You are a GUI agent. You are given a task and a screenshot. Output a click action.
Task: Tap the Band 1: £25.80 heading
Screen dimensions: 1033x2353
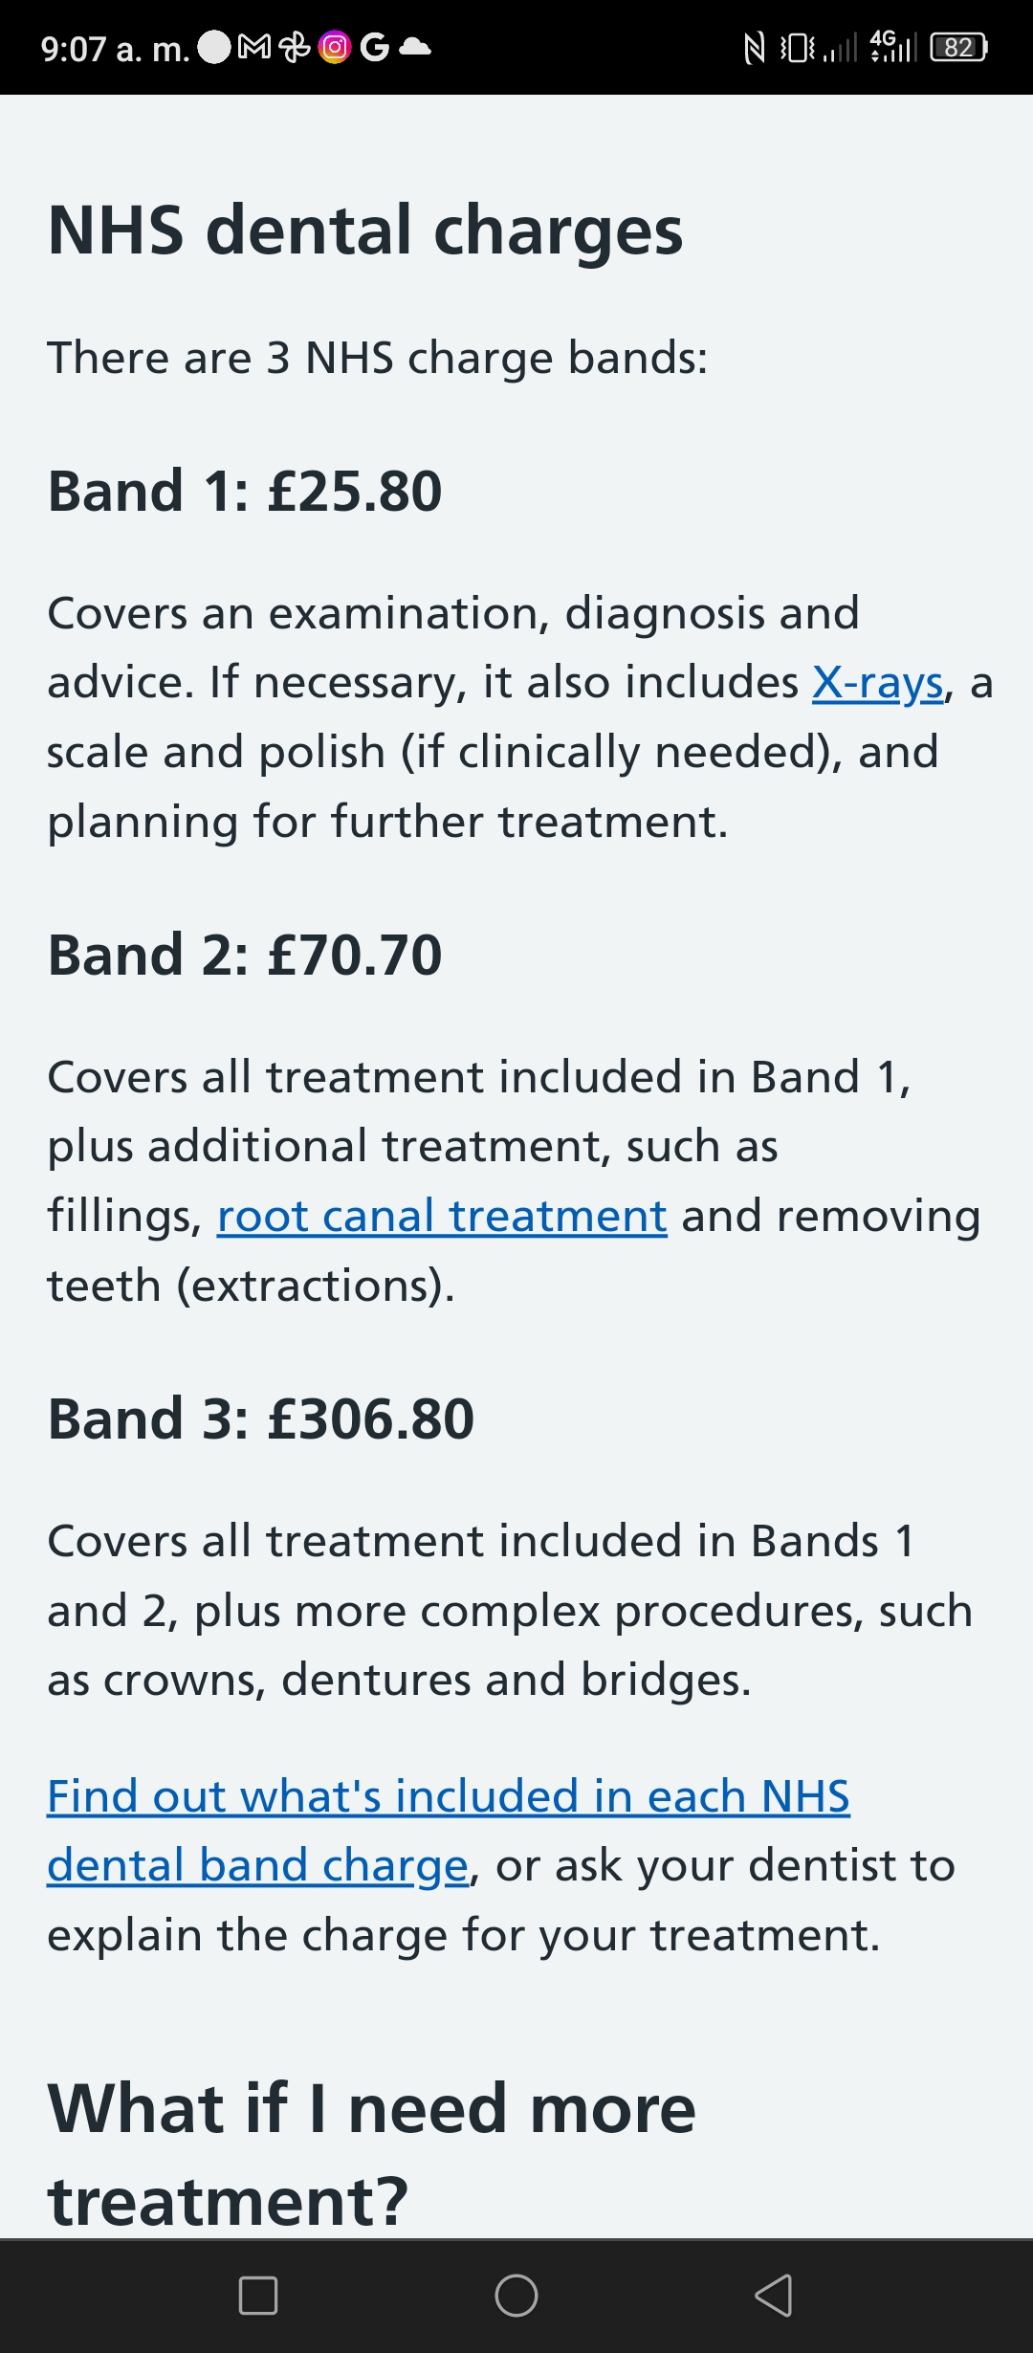pos(245,492)
